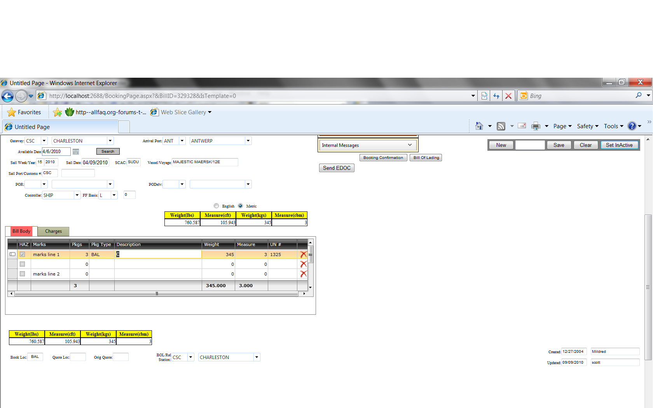The height and width of the screenshot is (408, 653).
Task: Click the RSS feeds icon
Action: tap(501, 126)
